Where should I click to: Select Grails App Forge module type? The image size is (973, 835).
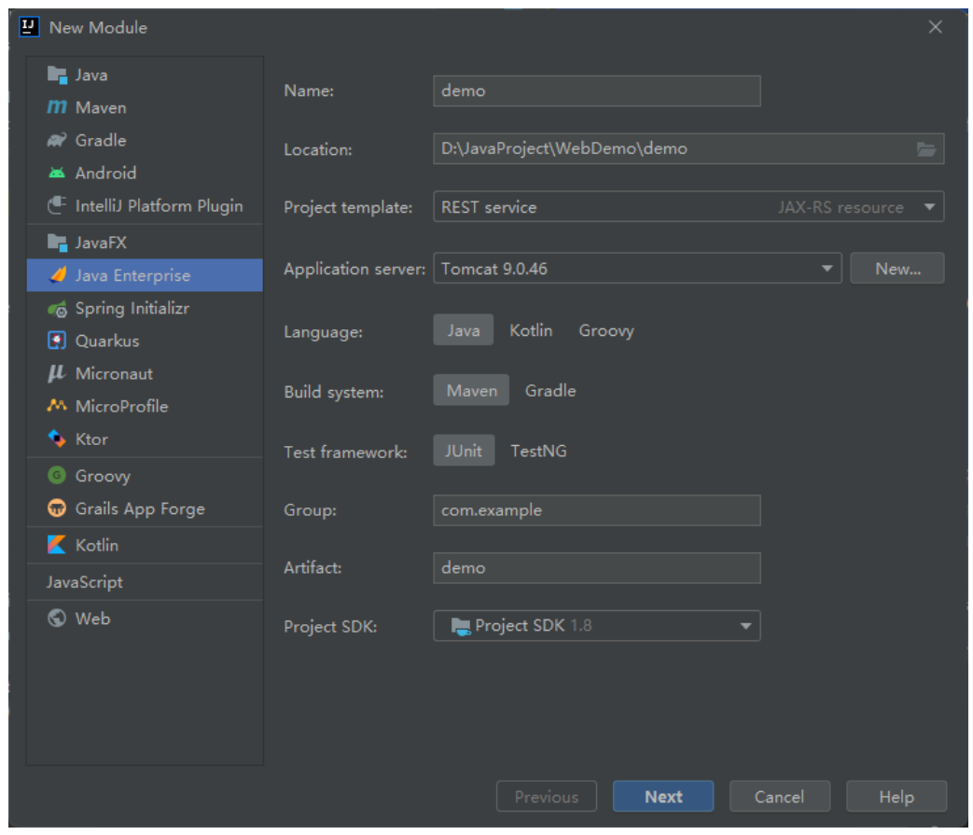point(140,509)
